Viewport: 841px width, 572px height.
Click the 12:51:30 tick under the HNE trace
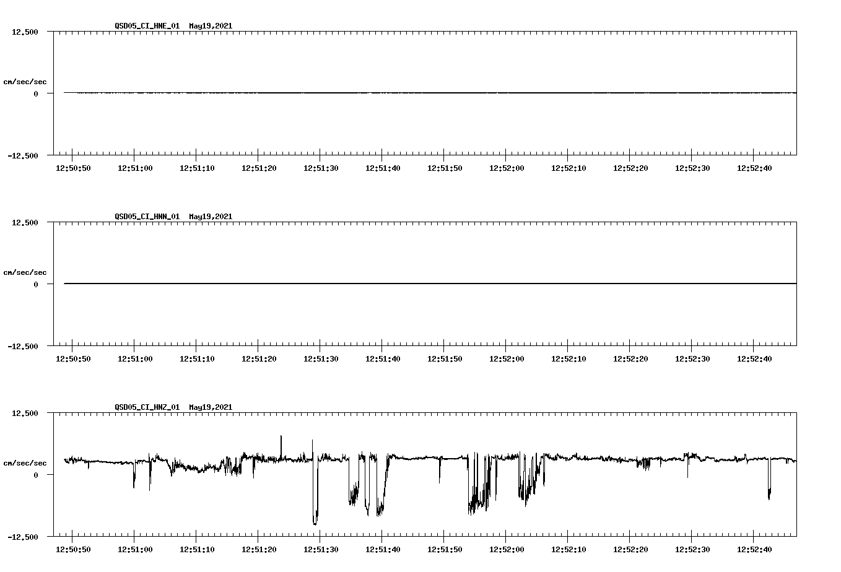(321, 167)
